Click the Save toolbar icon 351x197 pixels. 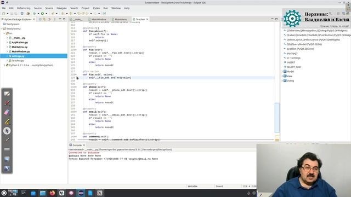(12, 14)
